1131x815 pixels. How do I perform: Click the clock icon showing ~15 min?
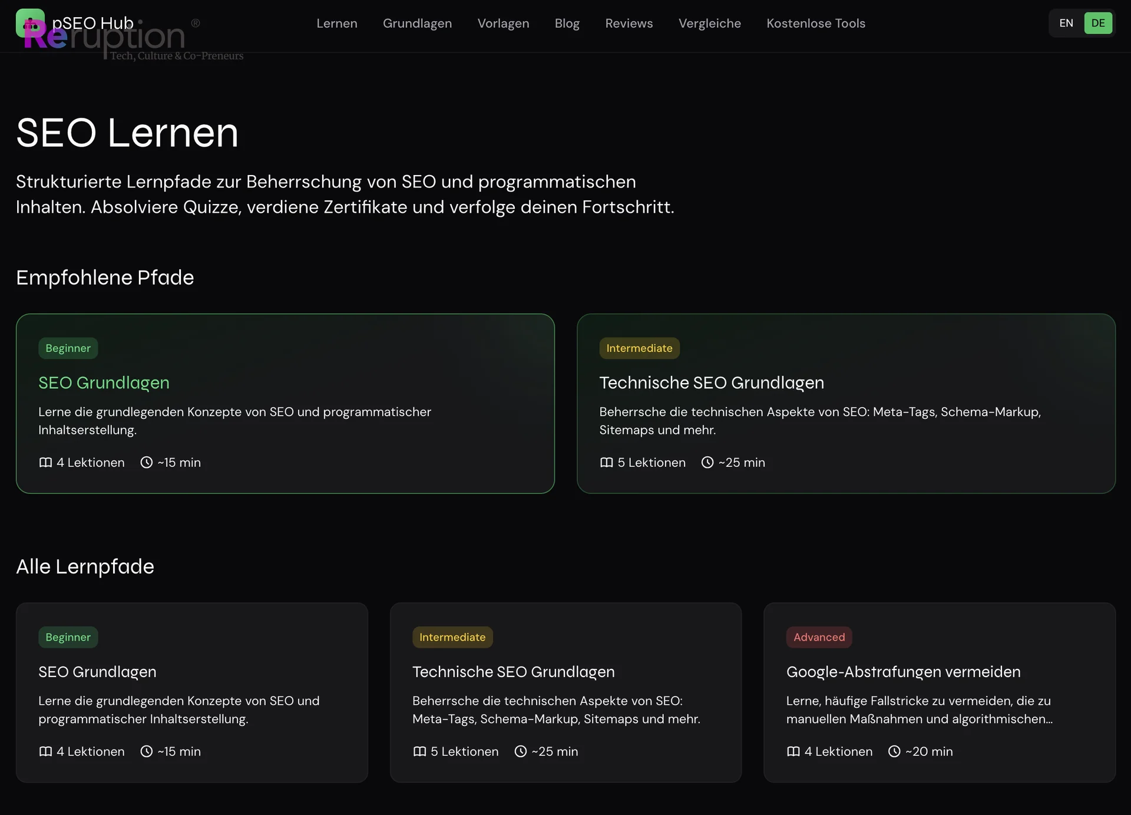[146, 463]
